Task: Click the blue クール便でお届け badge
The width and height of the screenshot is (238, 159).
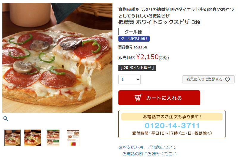Action: tap(134, 39)
